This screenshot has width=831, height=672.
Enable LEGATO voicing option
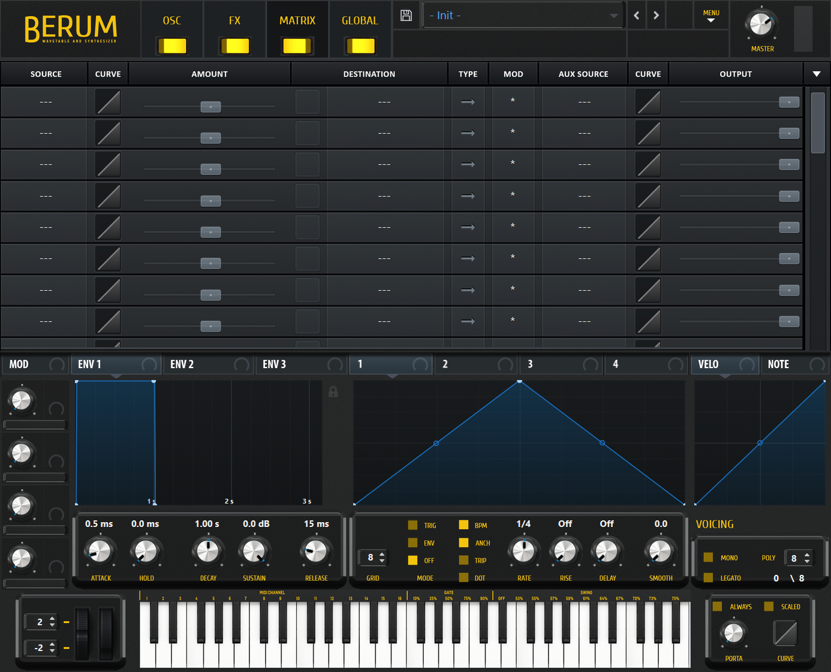pos(708,578)
